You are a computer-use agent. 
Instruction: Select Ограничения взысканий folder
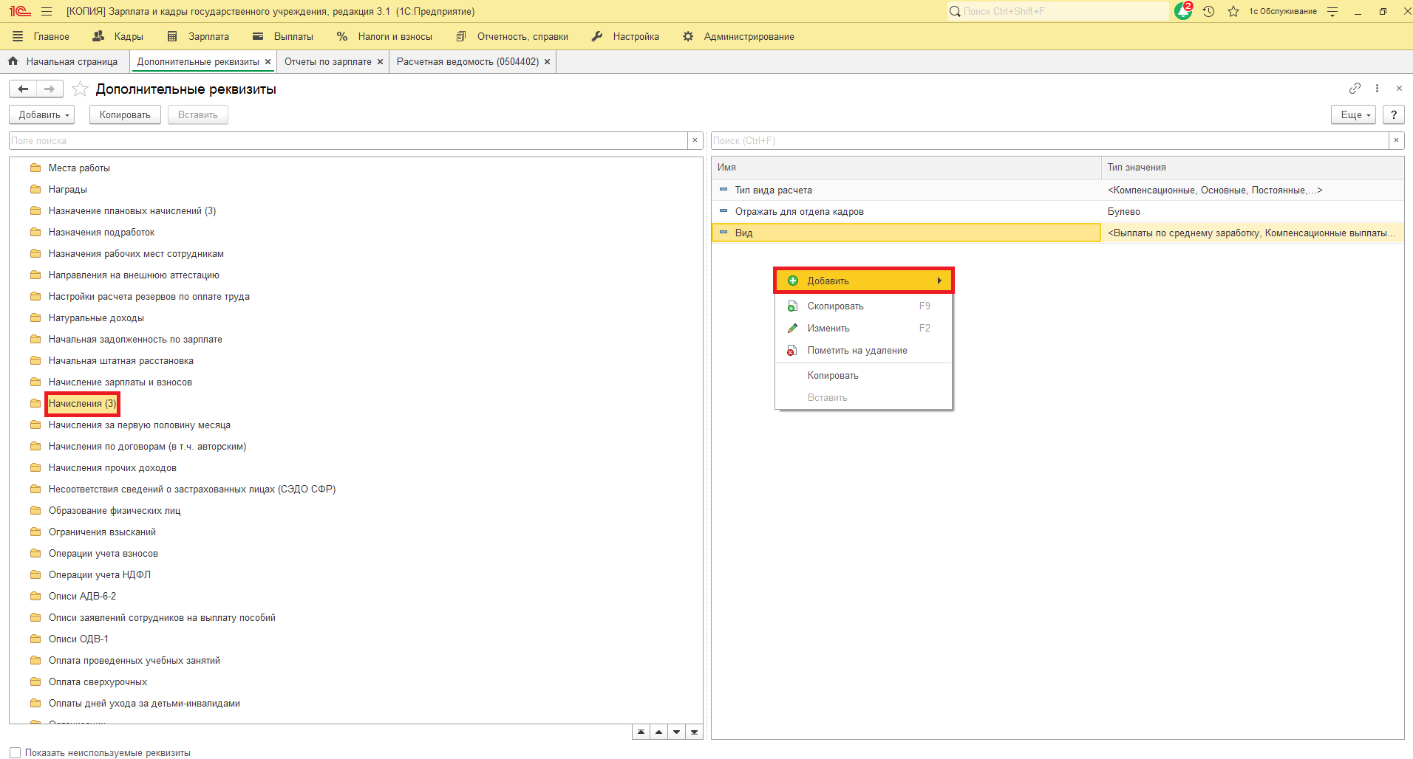point(102,532)
